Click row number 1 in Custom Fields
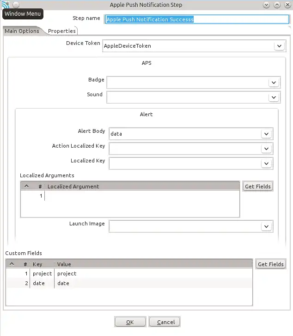Image resolution: width=293 pixels, height=336 pixels. (x=26, y=274)
